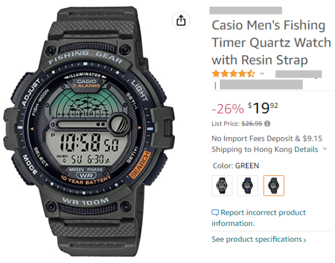The height and width of the screenshot is (263, 335).
Task: Click the orange star rating icons
Action: pyautogui.click(x=233, y=73)
